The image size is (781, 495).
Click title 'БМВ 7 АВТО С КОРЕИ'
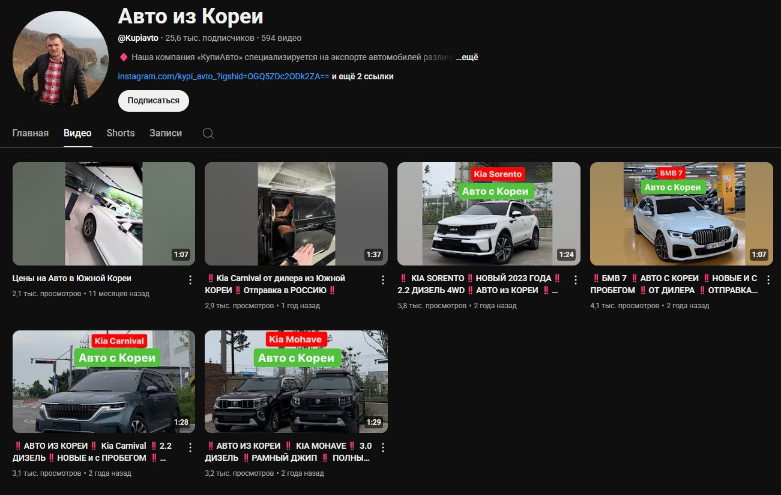[x=674, y=285]
